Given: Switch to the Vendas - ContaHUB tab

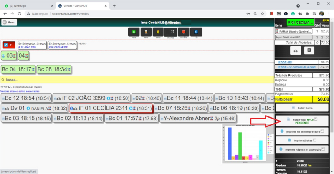Looking at the screenshot, I should coord(82,6).
